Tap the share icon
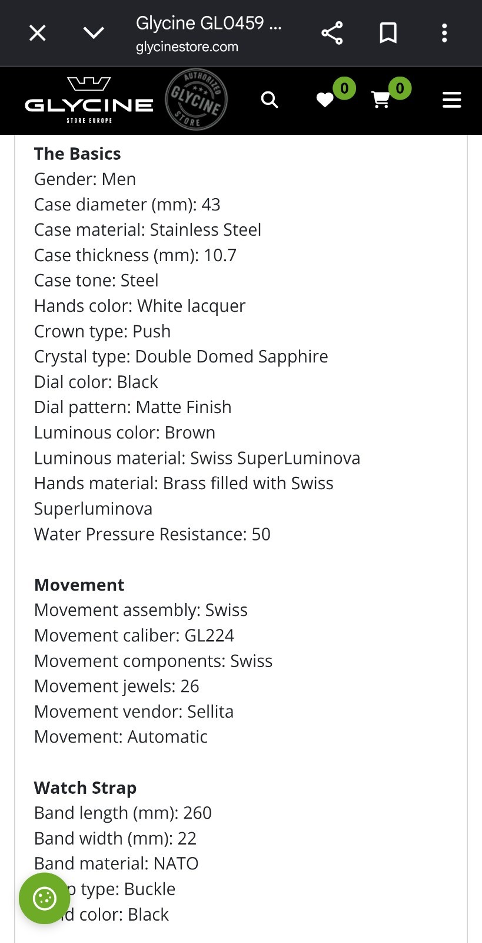The height and width of the screenshot is (943, 482). coord(332,33)
